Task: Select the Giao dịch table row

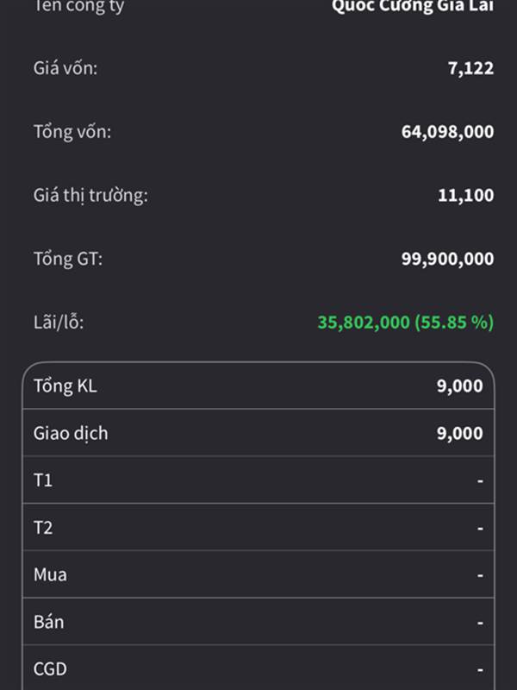Action: (258, 433)
